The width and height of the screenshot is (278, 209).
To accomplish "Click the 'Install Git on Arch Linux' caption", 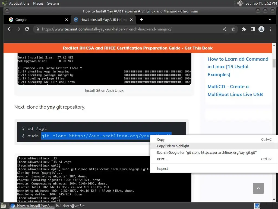I will coord(104,90).
